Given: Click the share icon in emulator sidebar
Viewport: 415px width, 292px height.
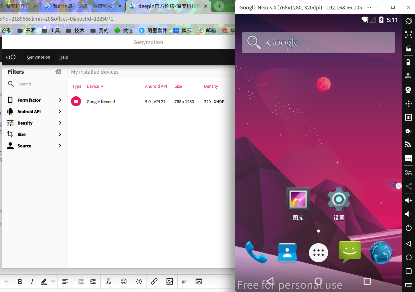Looking at the screenshot, I should pos(408,186).
